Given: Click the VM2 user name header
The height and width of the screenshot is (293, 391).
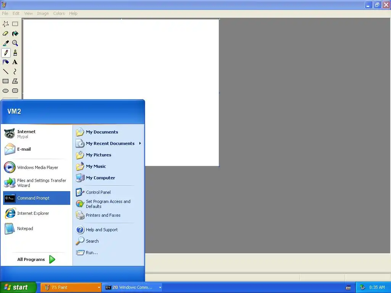Looking at the screenshot, I should click(x=14, y=111).
